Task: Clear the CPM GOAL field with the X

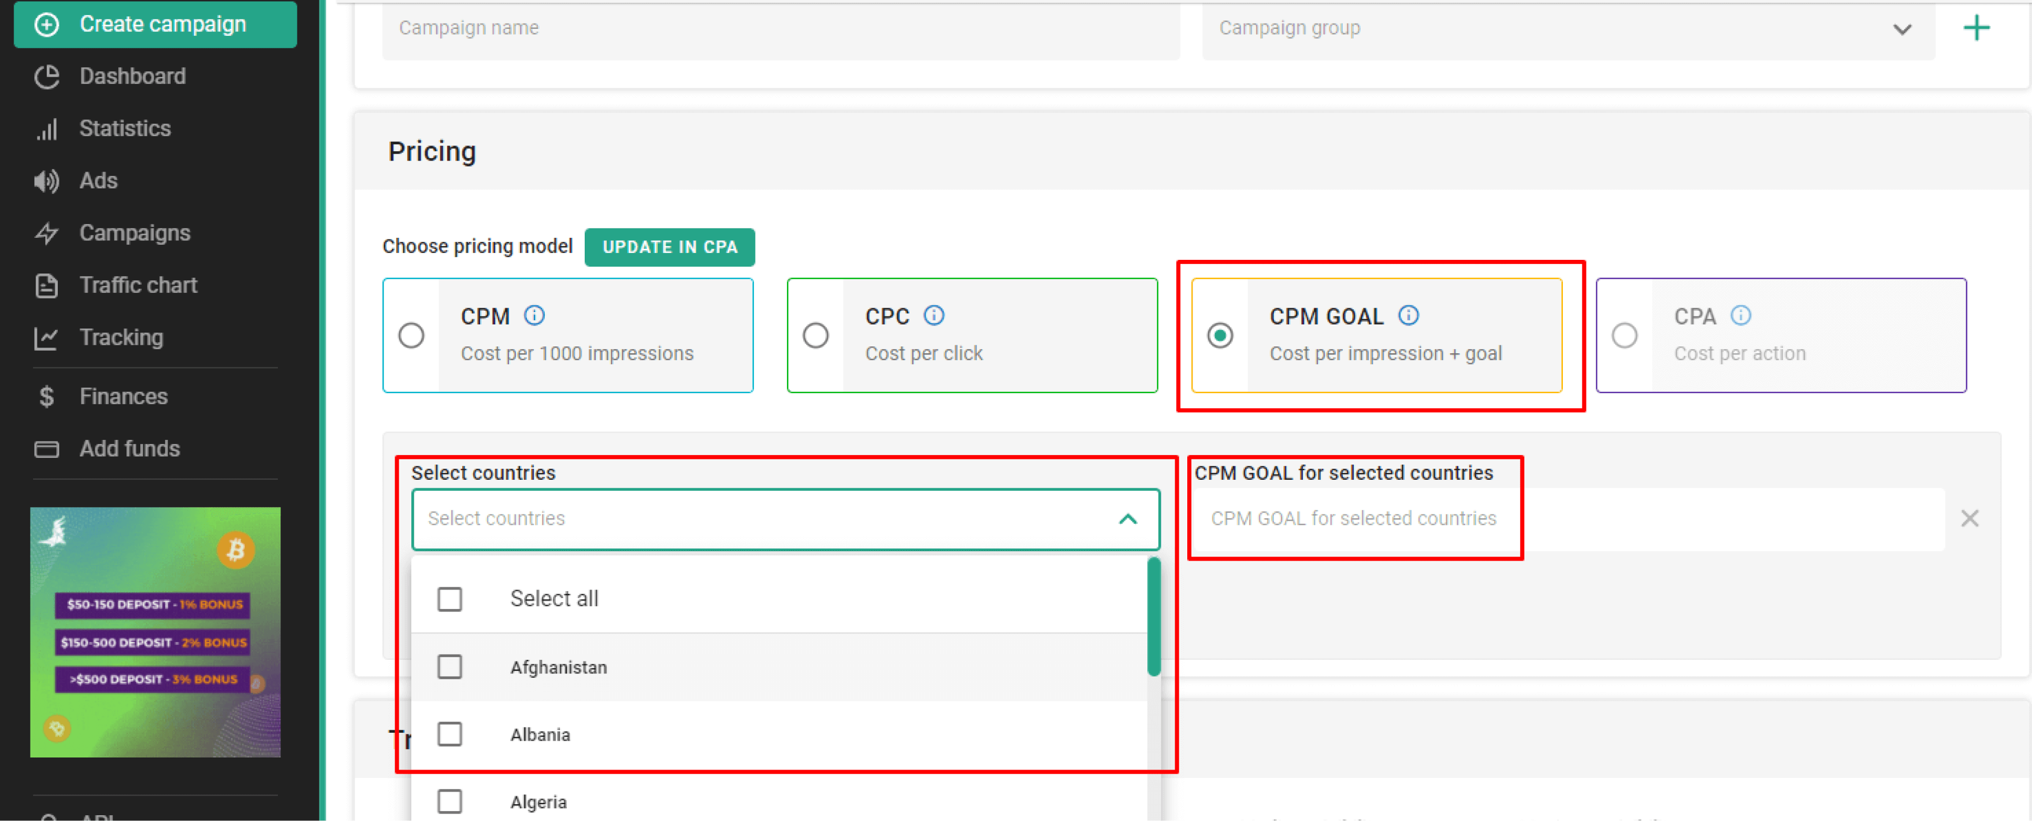Action: click(x=1969, y=519)
